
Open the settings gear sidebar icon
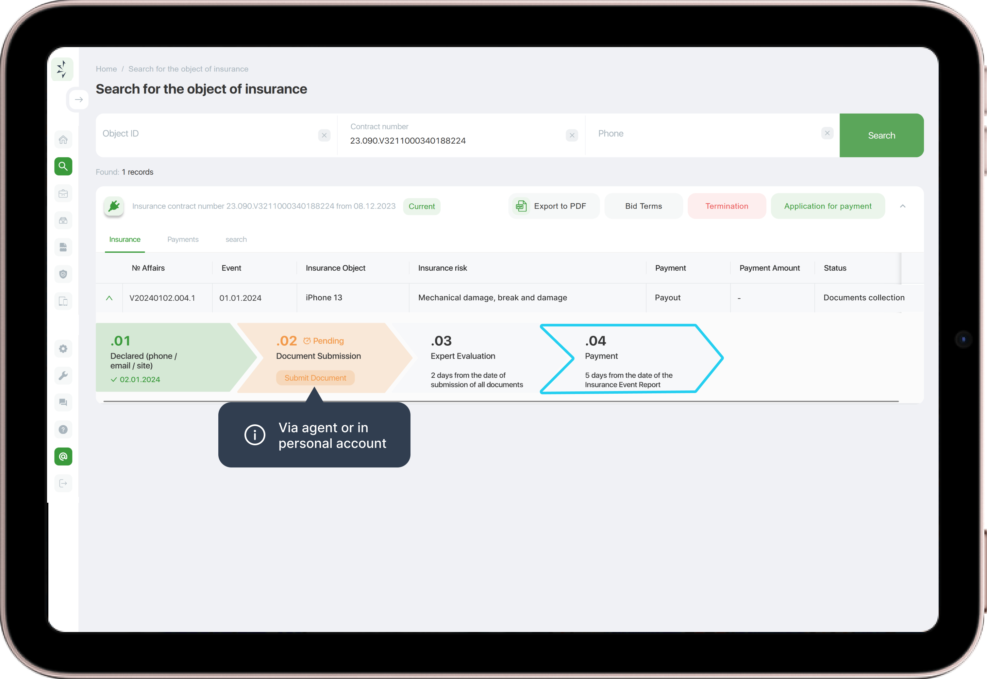coord(63,349)
